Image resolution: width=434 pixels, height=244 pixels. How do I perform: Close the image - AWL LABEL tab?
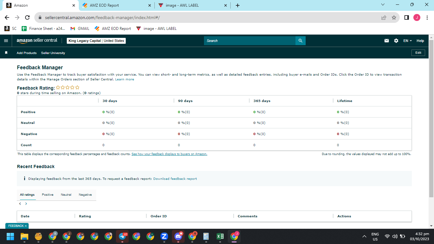226,5
